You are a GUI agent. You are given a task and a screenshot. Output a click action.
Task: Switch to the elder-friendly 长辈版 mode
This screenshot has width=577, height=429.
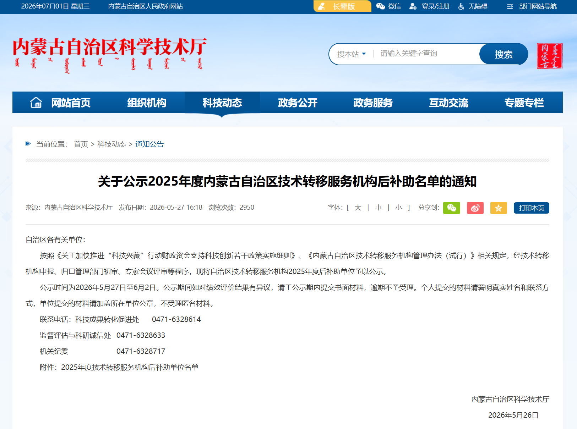tap(342, 6)
